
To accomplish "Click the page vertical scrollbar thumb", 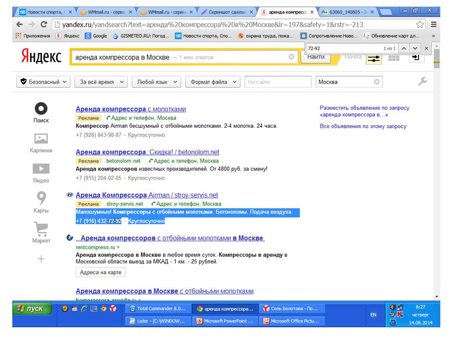I will pyautogui.click(x=437, y=59).
